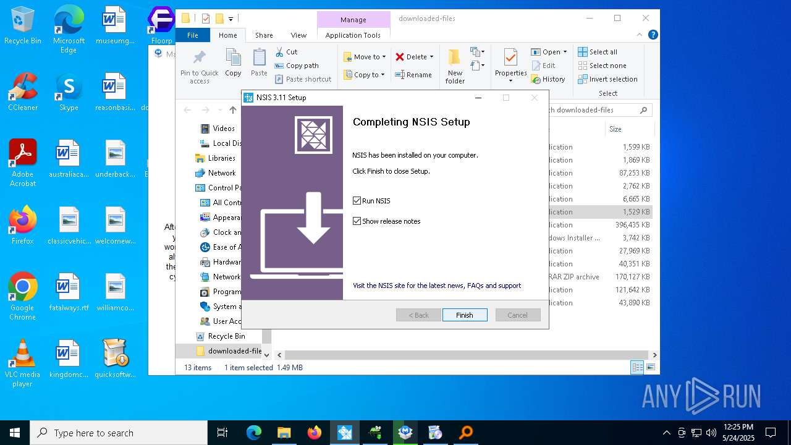
Task: Click History in the ribbon
Action: [x=549, y=79]
